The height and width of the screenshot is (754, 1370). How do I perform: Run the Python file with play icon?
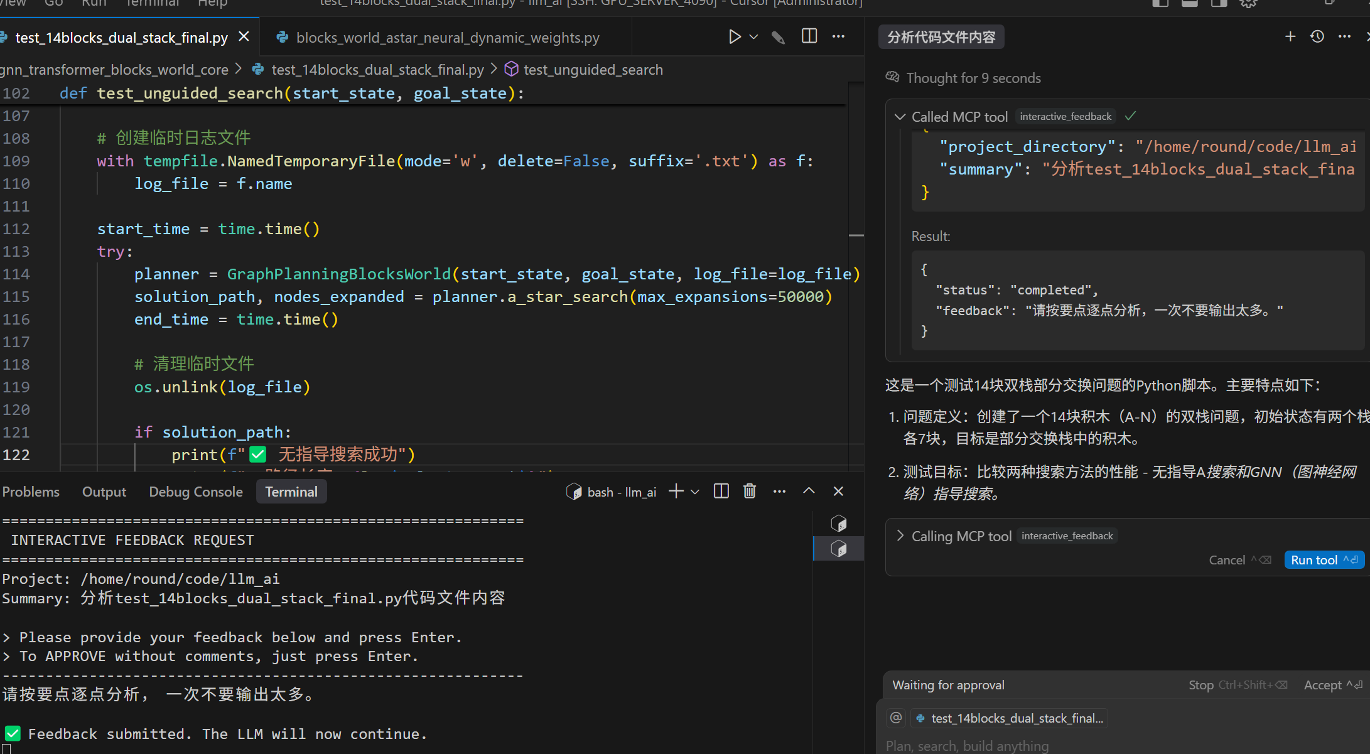pos(734,37)
